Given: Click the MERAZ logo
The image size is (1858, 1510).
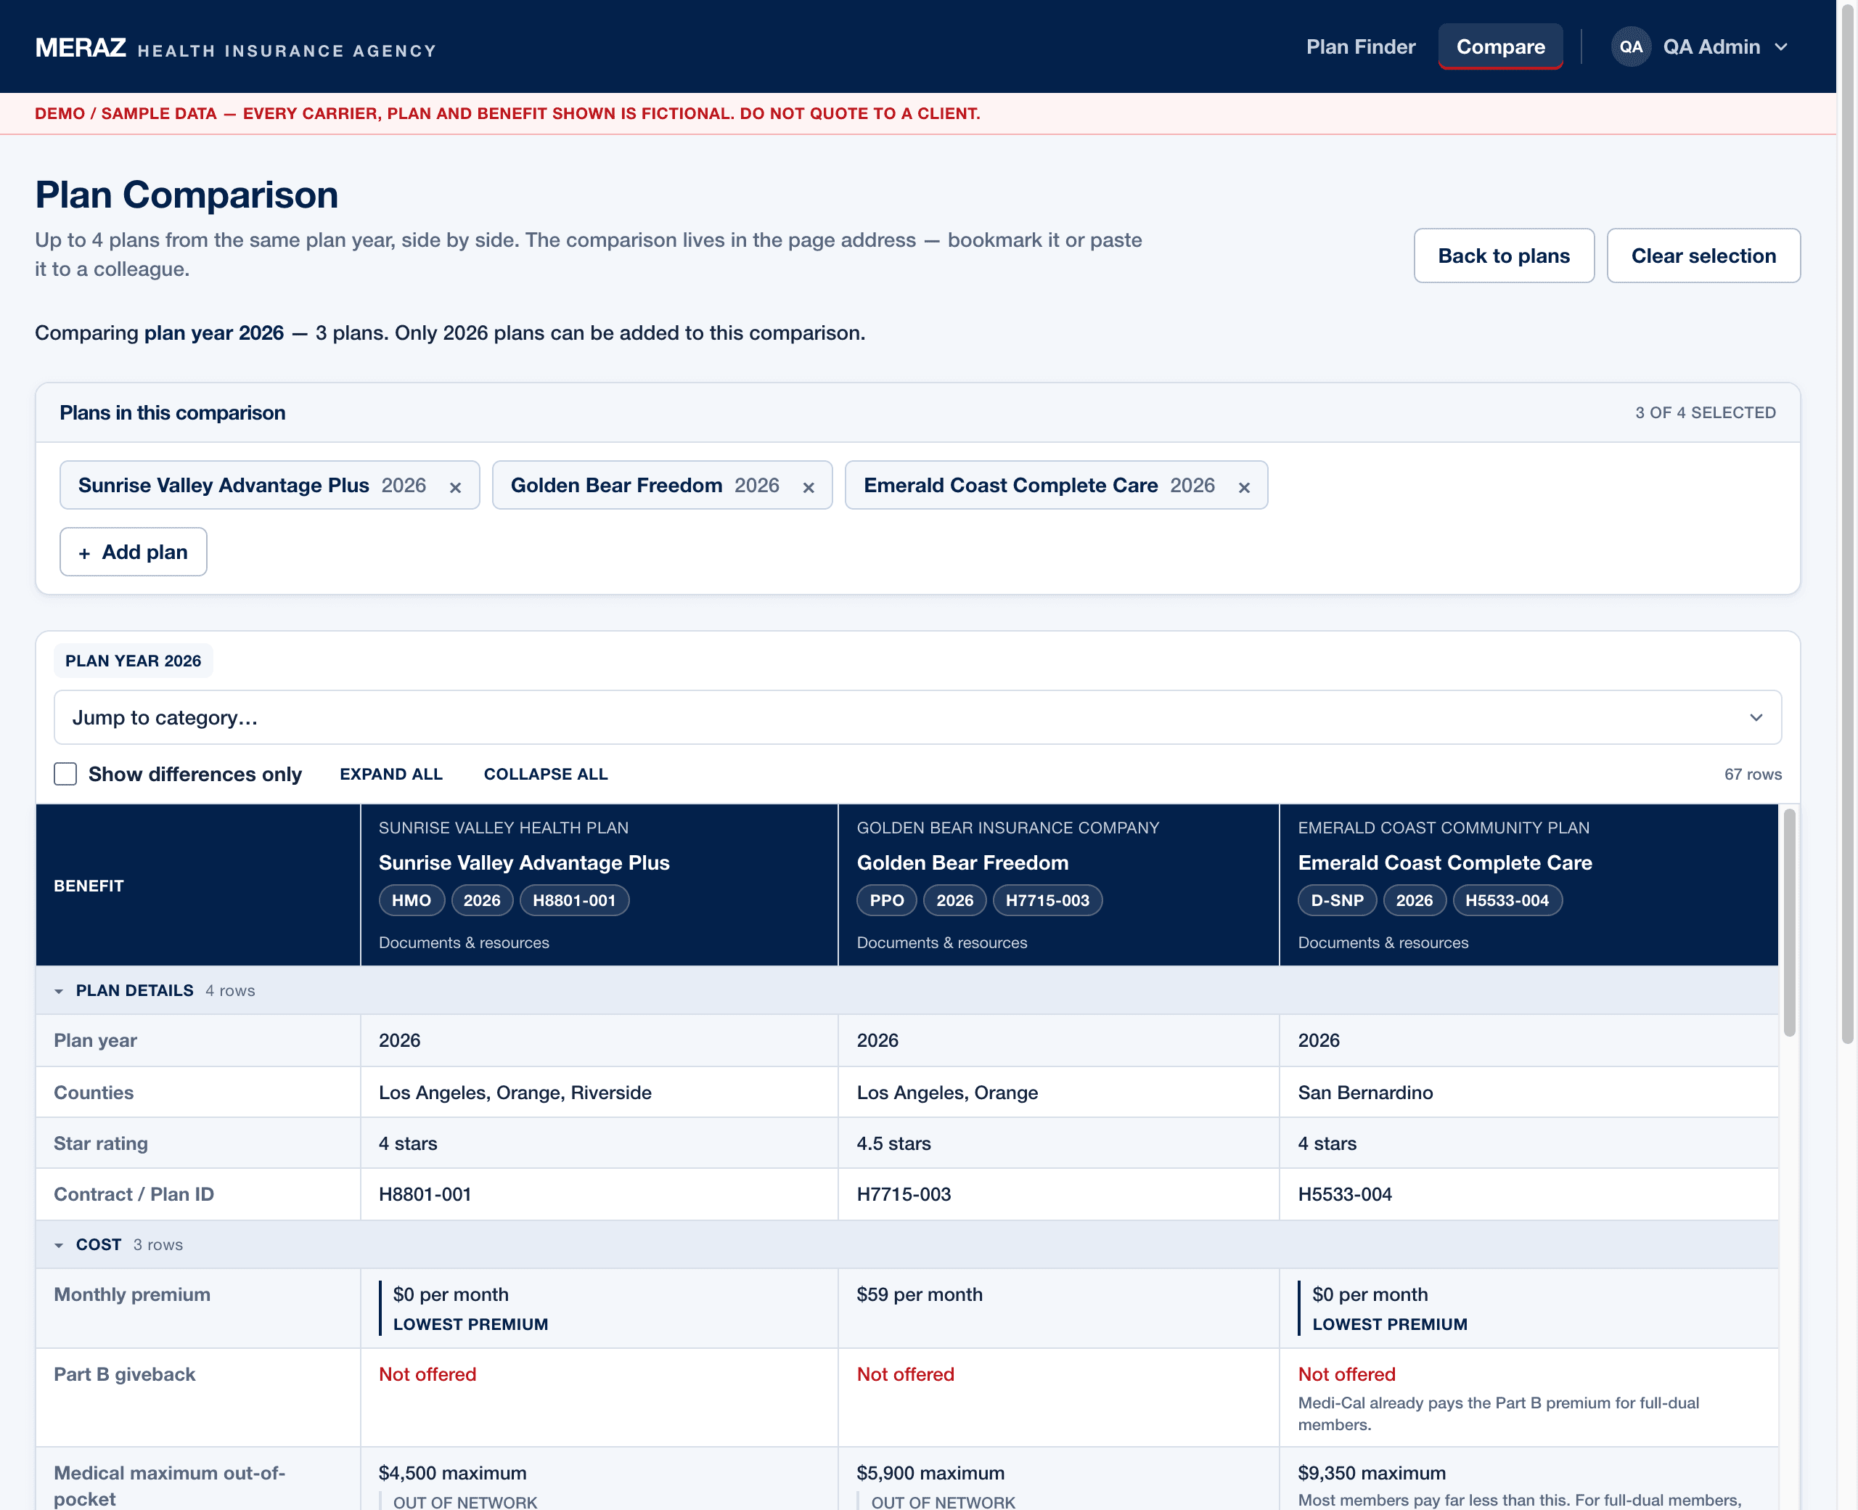Looking at the screenshot, I should pos(81,47).
